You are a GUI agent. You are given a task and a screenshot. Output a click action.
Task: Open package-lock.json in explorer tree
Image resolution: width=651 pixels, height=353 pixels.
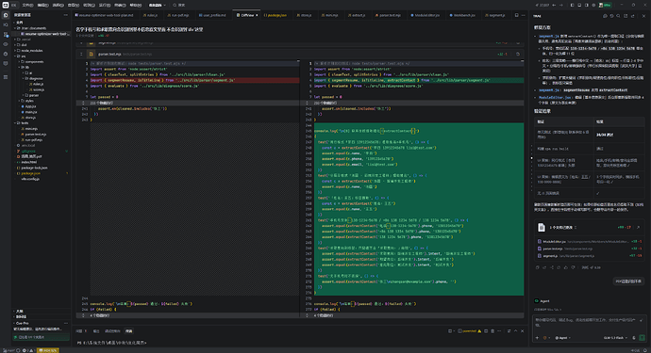34,168
